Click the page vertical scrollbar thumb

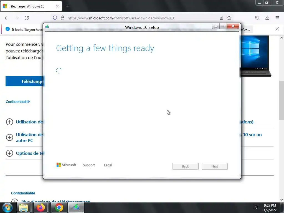click(x=281, y=100)
